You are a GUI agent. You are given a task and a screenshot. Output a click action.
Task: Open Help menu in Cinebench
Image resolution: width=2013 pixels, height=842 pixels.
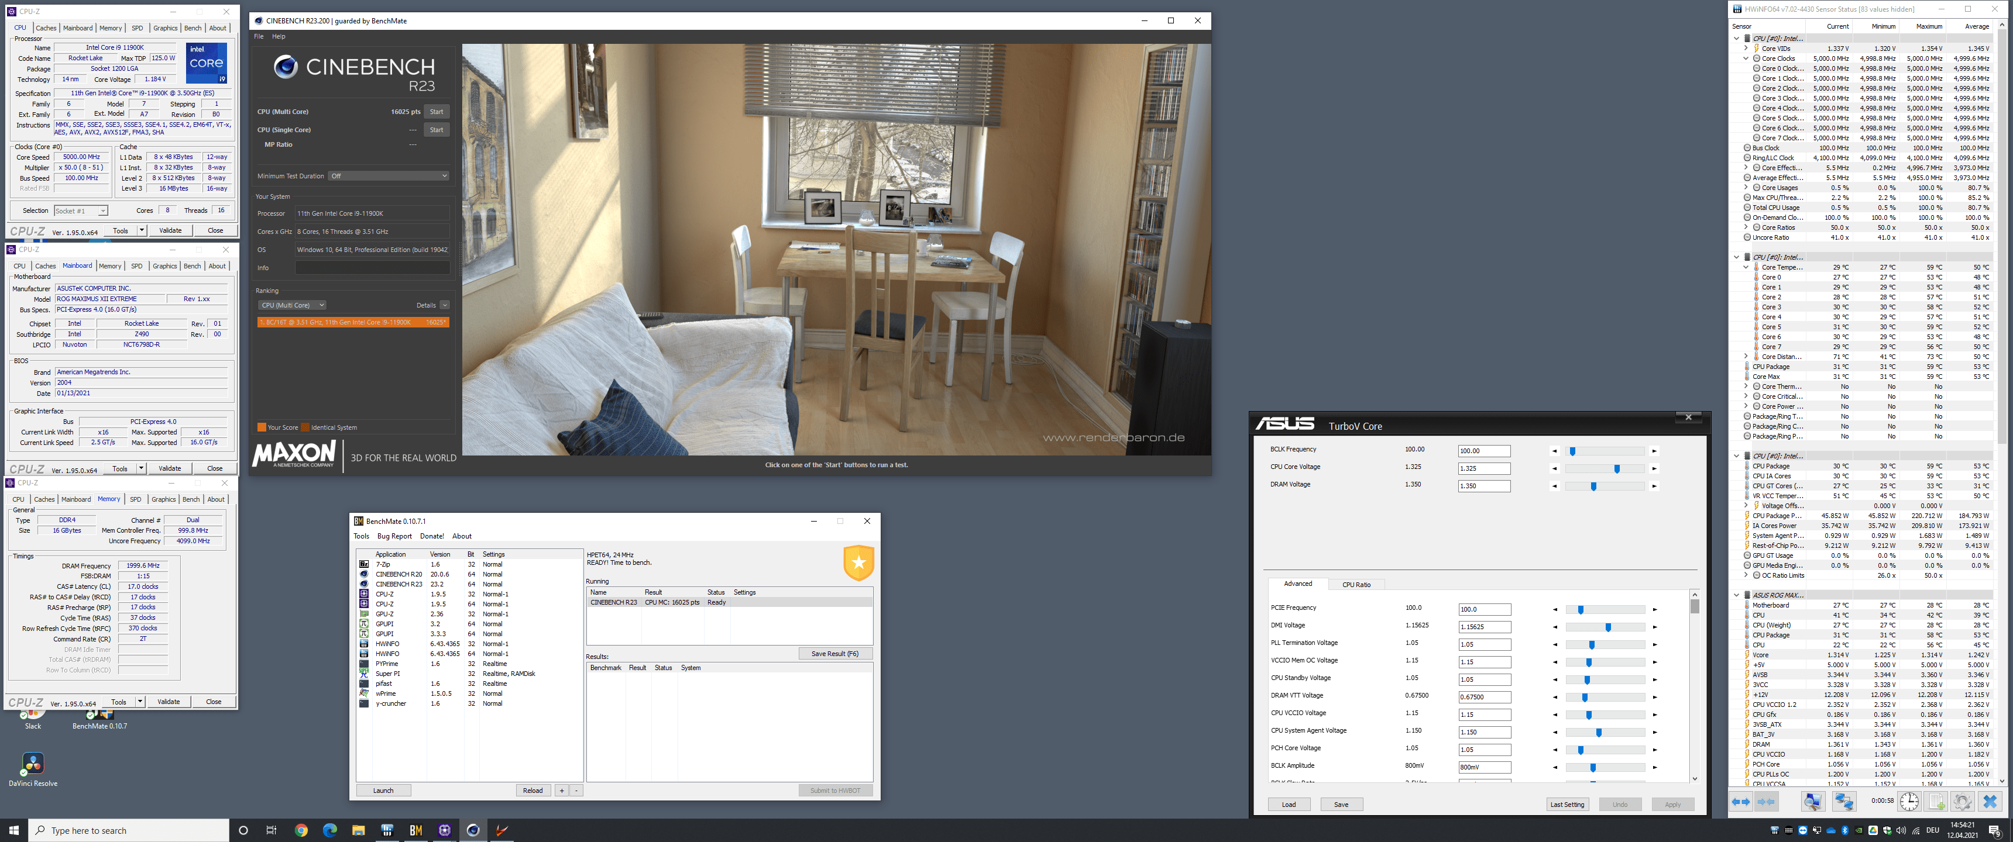pos(278,37)
